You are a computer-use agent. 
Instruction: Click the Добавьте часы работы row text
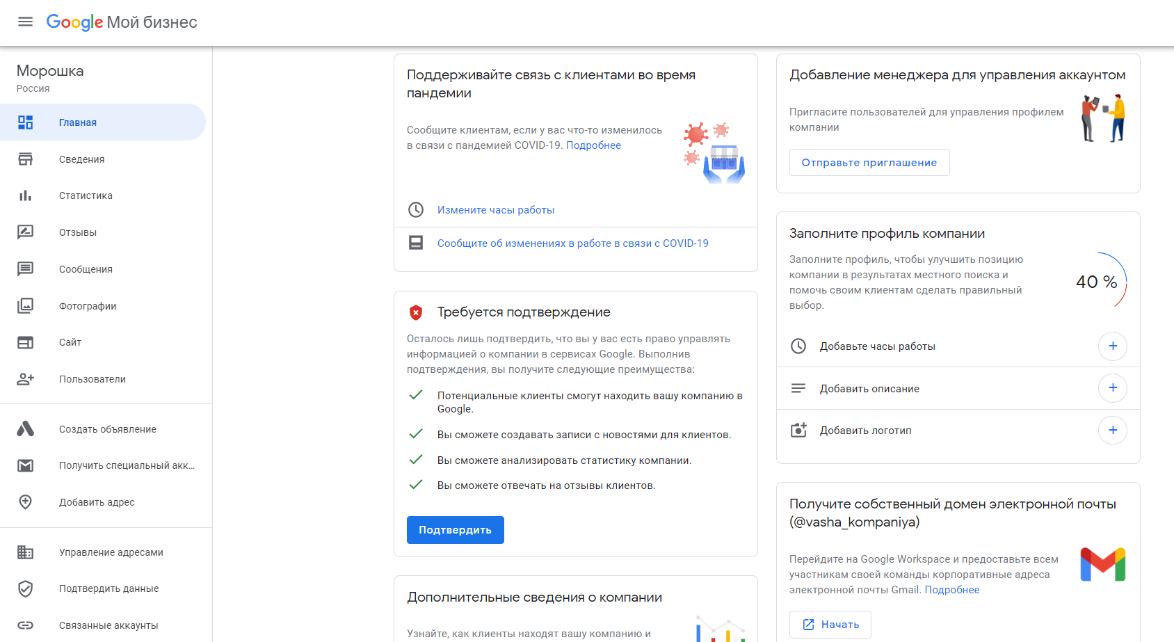tap(878, 346)
